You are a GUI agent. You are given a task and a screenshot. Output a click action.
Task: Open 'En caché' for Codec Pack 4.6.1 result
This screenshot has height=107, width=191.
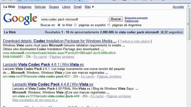[x=87, y=76]
